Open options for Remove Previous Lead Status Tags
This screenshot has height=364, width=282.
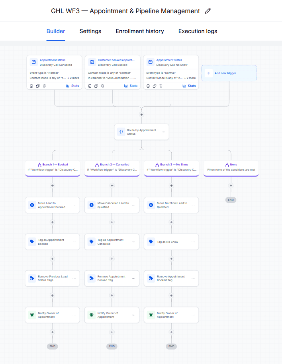click(x=74, y=278)
